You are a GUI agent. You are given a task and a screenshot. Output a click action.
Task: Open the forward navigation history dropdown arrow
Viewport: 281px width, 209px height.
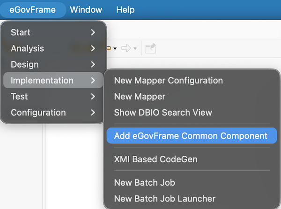click(x=135, y=49)
